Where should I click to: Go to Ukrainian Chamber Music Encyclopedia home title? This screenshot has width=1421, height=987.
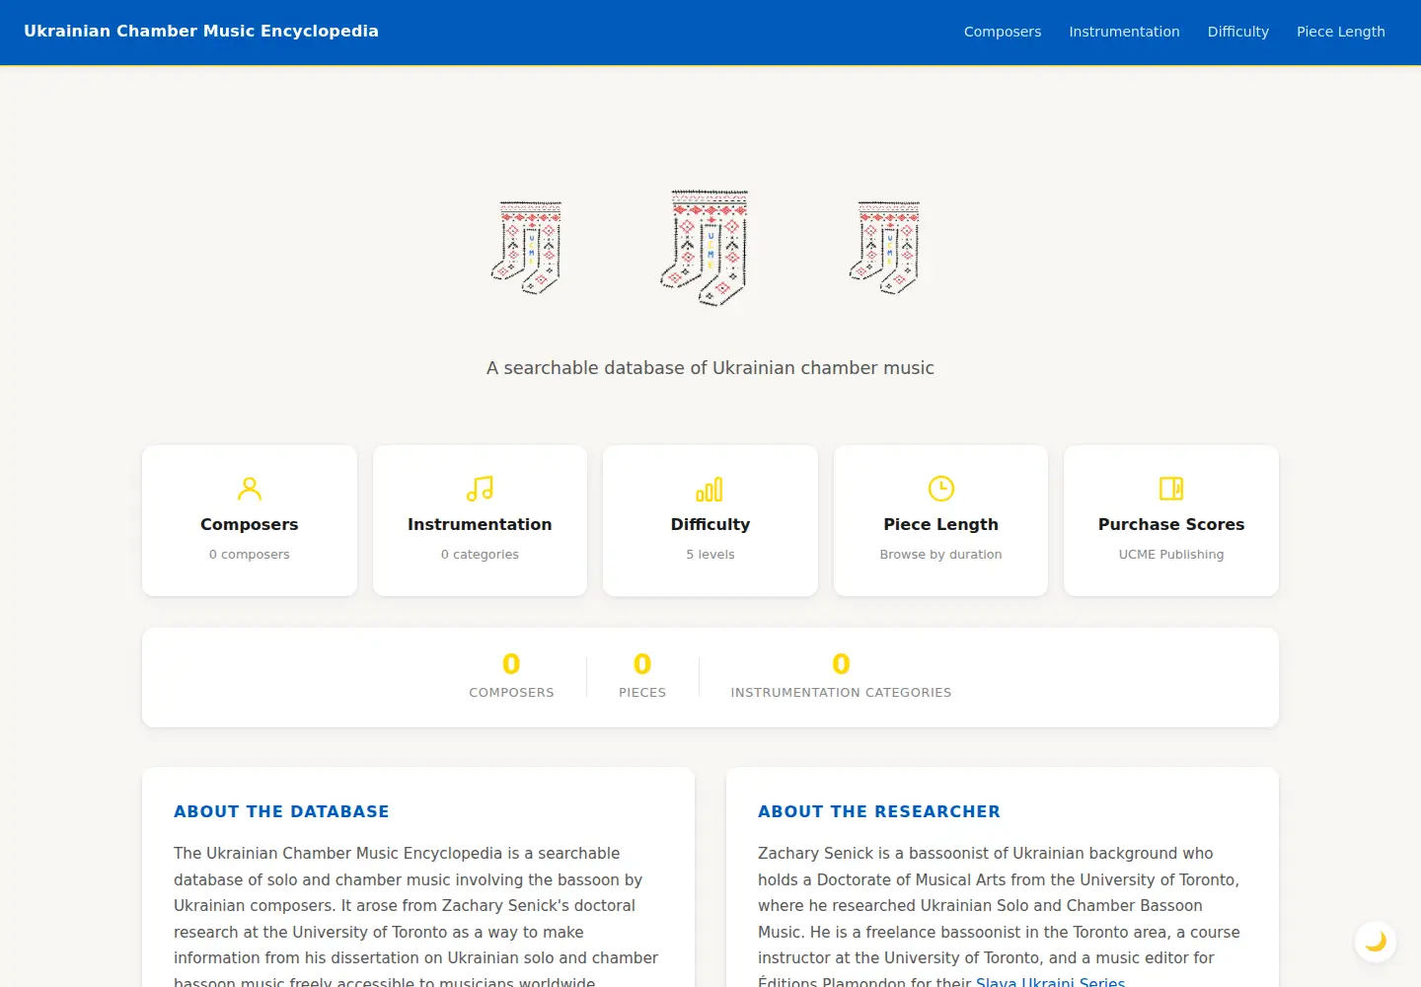point(201,31)
